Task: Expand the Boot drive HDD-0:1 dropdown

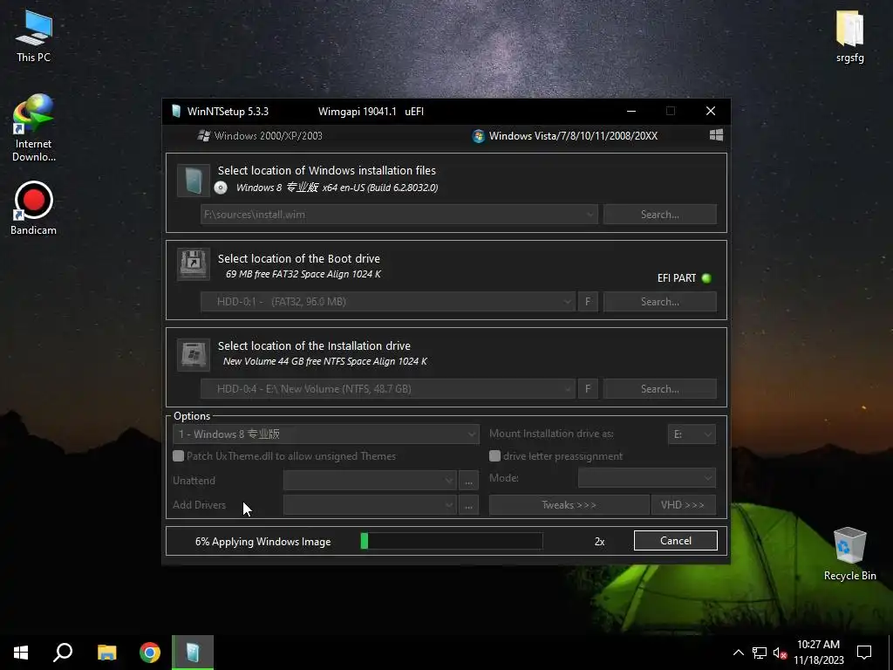Action: (x=567, y=301)
